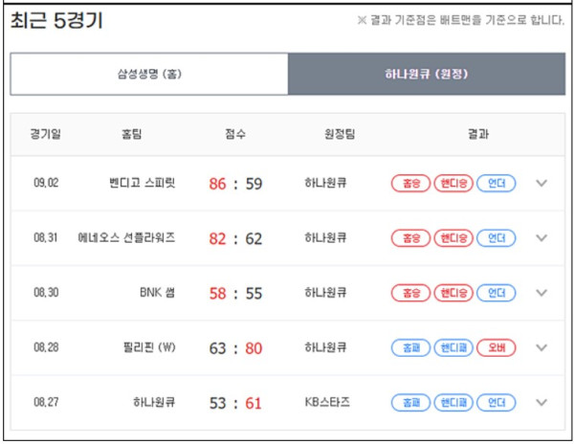The image size is (574, 444).
Task: Click the 홈승 badge in the 09.02 row
Action: coord(410,183)
